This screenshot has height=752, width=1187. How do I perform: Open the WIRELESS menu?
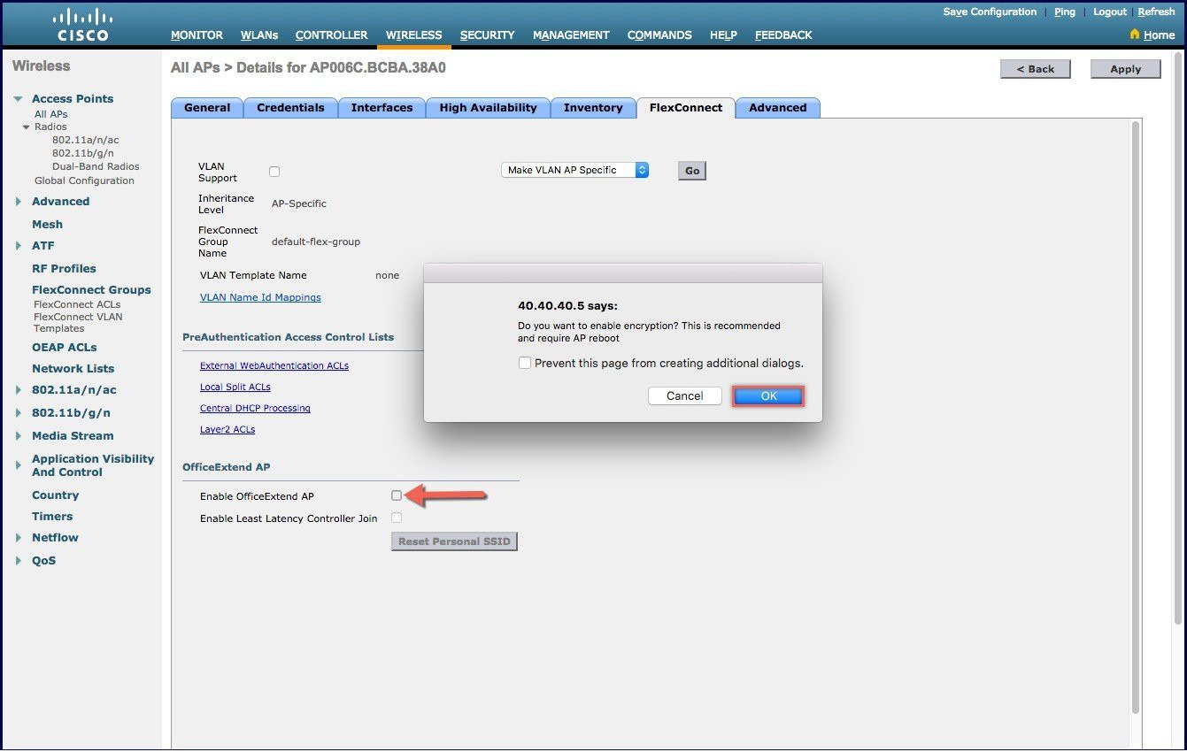414,35
